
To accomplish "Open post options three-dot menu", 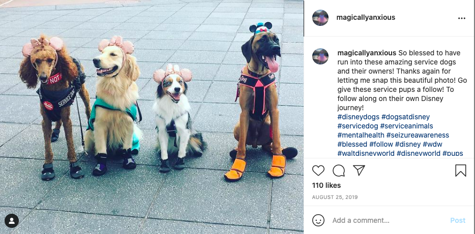I will (461, 18).
